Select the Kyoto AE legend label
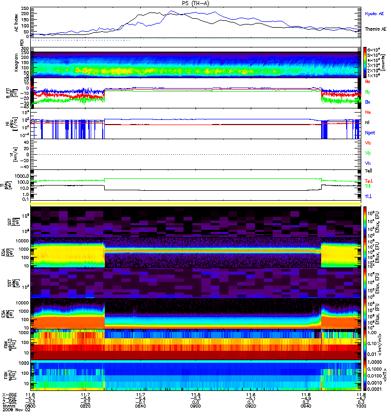 point(374,14)
